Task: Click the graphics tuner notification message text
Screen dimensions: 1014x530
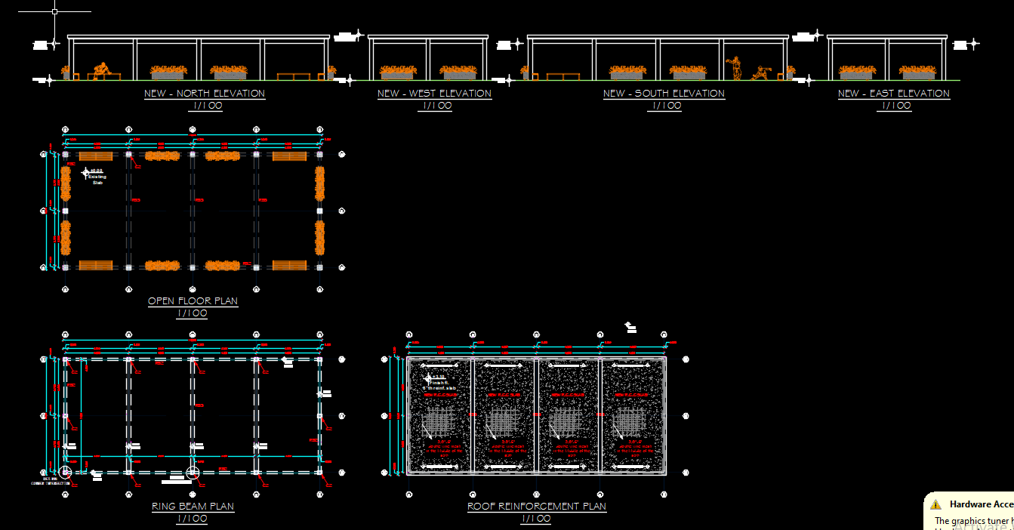Action: point(973,520)
